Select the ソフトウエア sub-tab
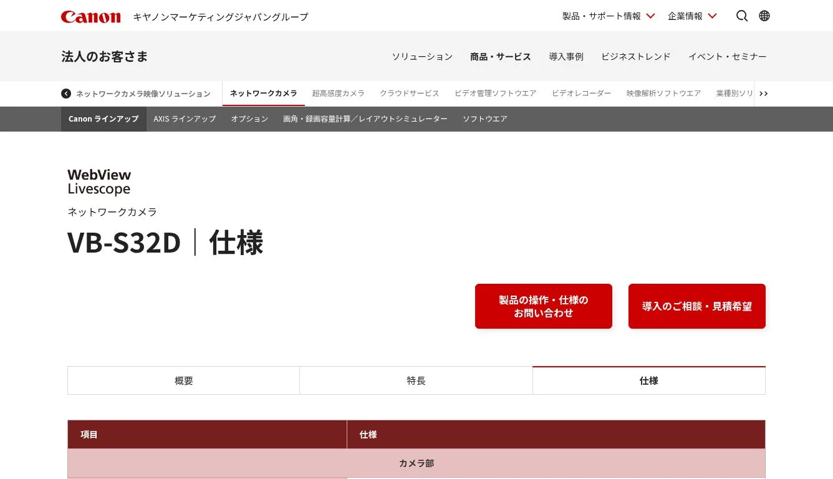This screenshot has width=833, height=479. 485,119
